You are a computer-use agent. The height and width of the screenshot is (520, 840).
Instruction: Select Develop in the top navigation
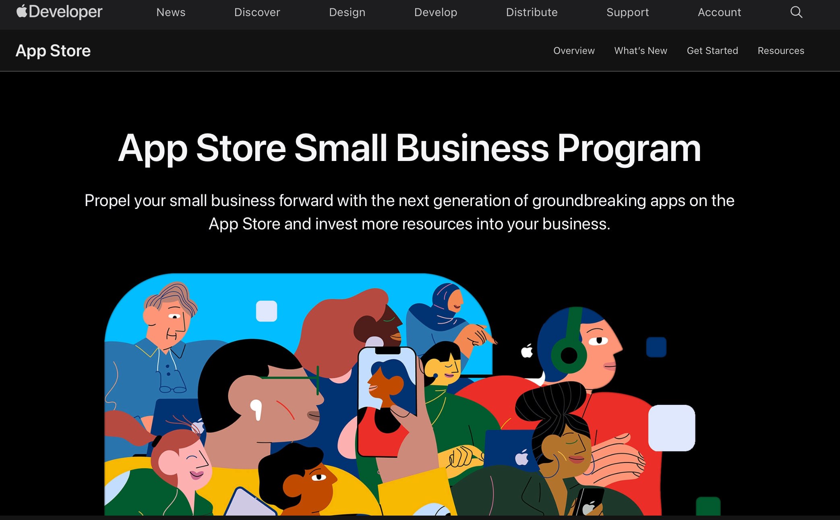tap(436, 12)
